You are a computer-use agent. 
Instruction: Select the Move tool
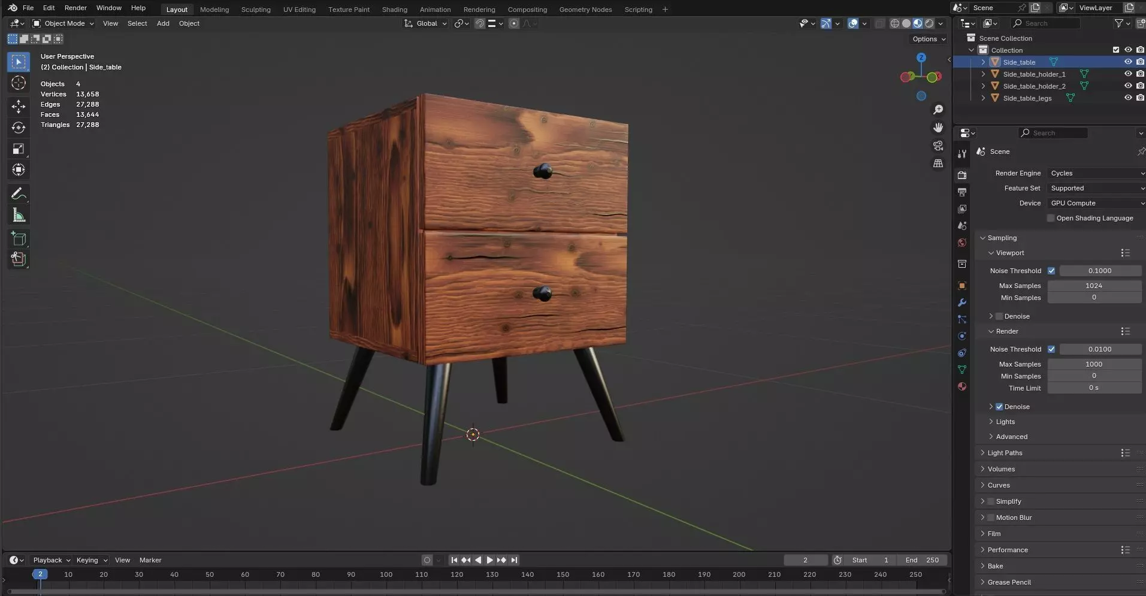click(19, 107)
